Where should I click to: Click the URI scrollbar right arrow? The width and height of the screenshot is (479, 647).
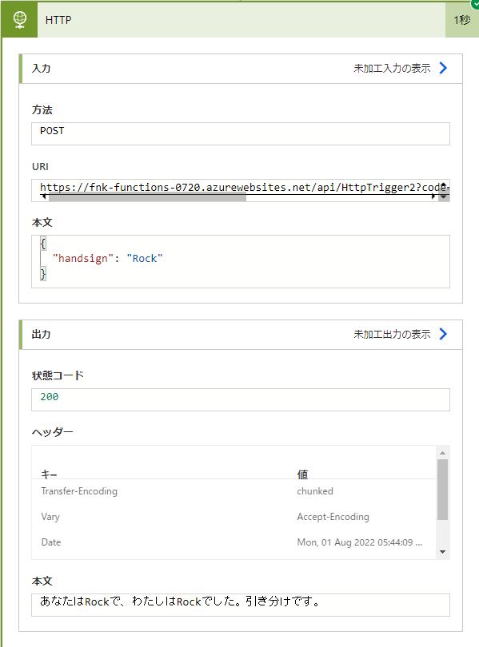click(433, 196)
